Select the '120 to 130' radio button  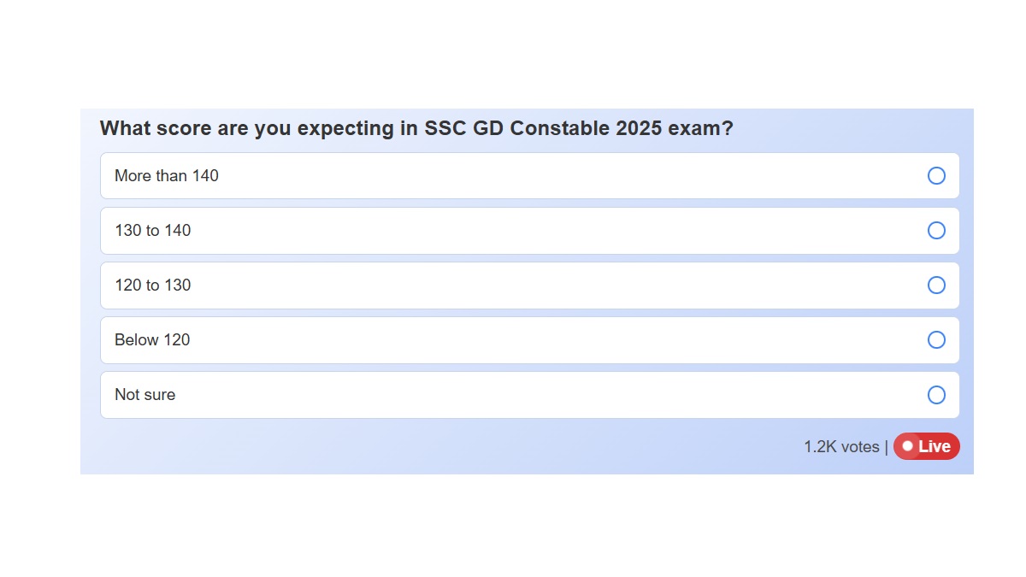pyautogui.click(x=936, y=286)
